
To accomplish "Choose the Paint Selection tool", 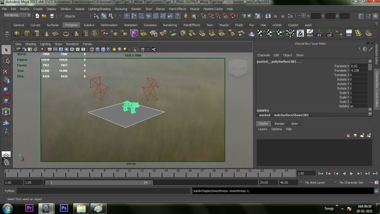I will [x=6, y=70].
